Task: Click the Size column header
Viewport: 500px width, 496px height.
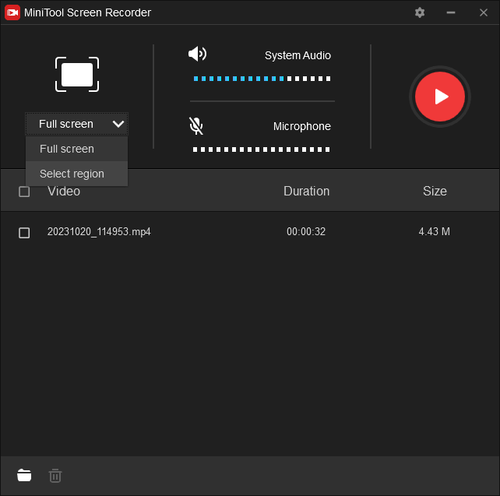Action: pyautogui.click(x=435, y=192)
